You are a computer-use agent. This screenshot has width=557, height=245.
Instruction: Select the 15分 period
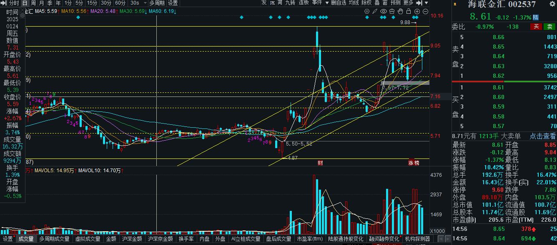[92, 3]
